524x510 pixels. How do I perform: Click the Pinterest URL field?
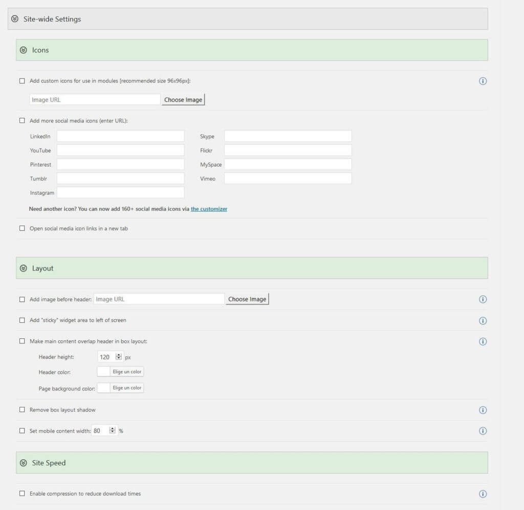[121, 165]
